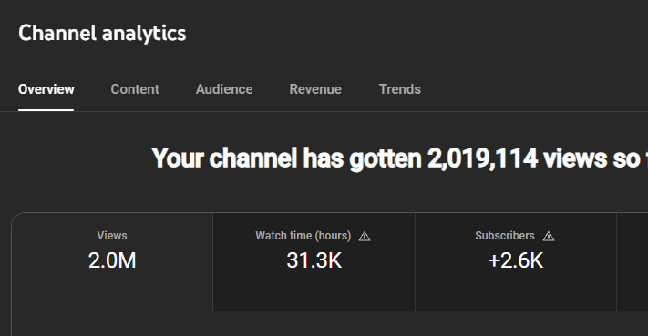Open the Revenue tab
This screenshot has height=336, width=648.
click(315, 89)
